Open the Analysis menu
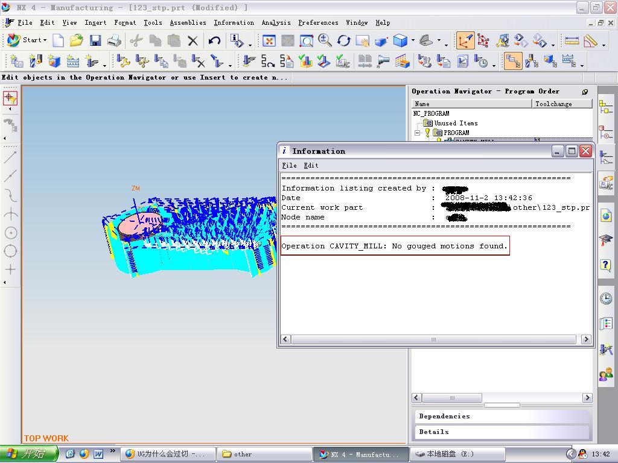This screenshot has width=618, height=463. (x=276, y=23)
